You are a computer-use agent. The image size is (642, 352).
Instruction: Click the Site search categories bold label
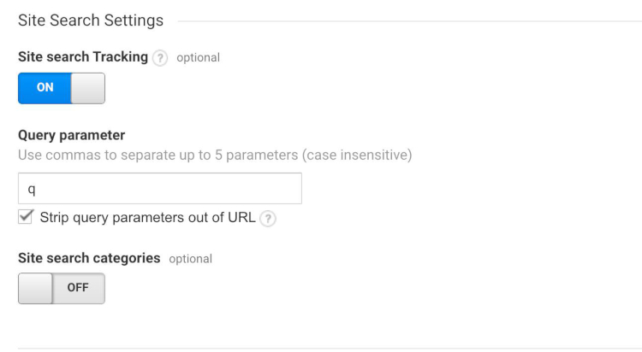tap(88, 258)
